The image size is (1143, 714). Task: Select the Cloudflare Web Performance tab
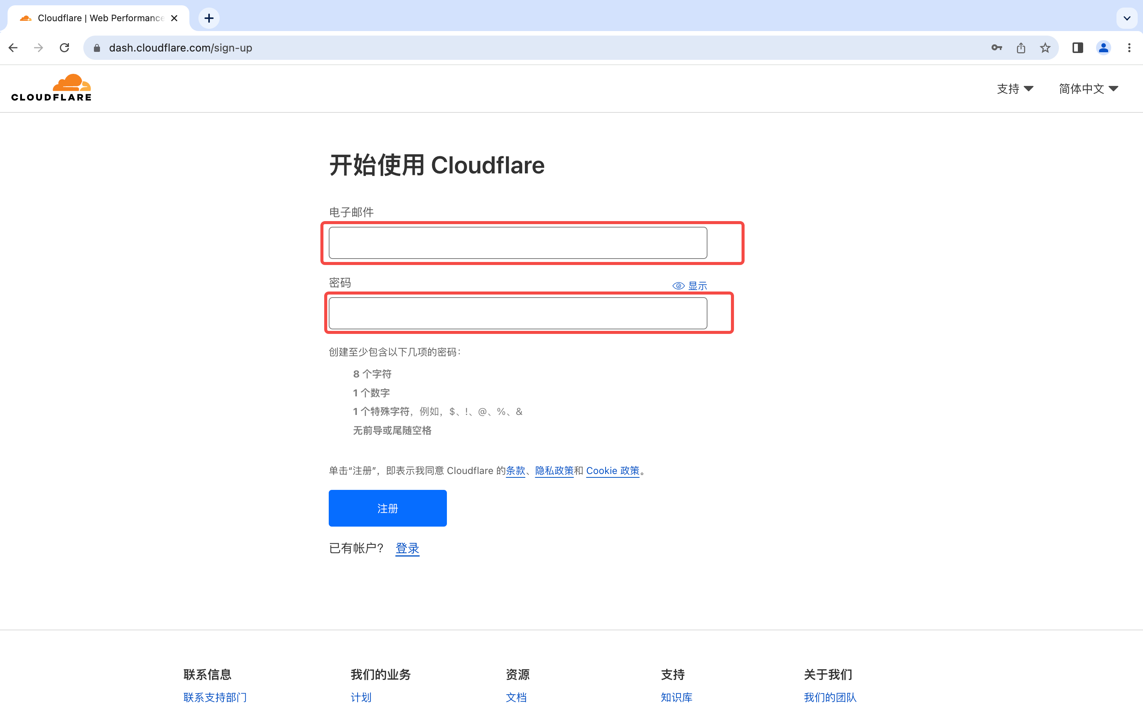(x=99, y=19)
